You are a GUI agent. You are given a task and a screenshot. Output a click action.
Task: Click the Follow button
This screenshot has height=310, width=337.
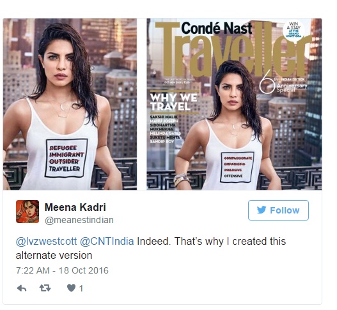[x=278, y=210]
